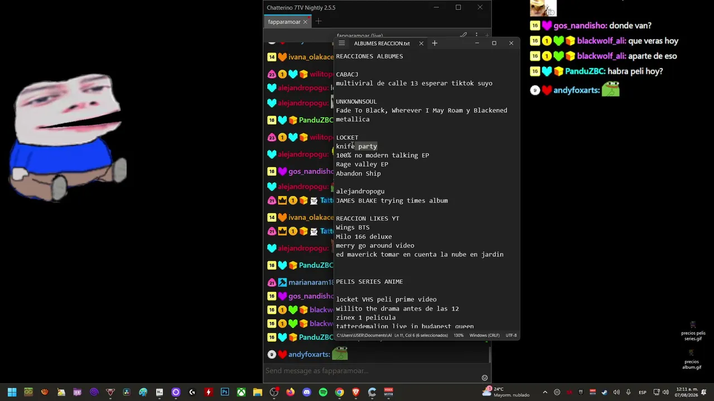The height and width of the screenshot is (401, 714).
Task: Click PanduZBC in the right chat overlay
Action: (585, 71)
